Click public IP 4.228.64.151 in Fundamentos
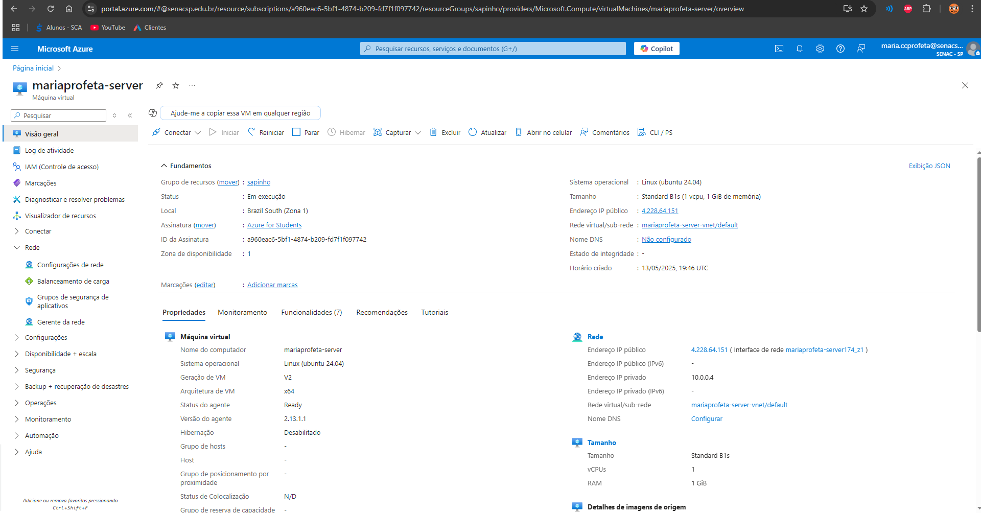This screenshot has height=513, width=981. (x=660, y=211)
